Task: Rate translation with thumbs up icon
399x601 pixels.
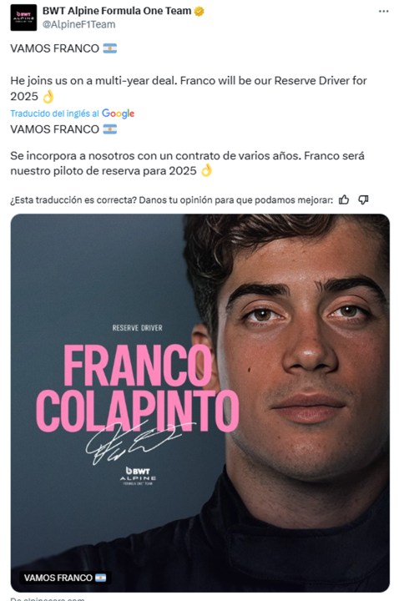Action: 344,199
